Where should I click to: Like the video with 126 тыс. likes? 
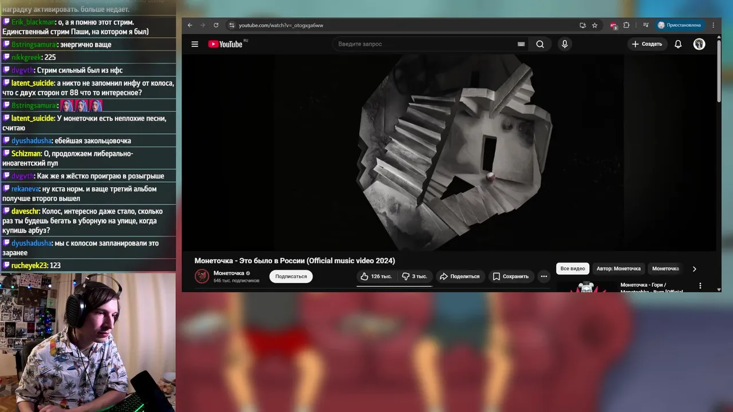pyautogui.click(x=376, y=276)
